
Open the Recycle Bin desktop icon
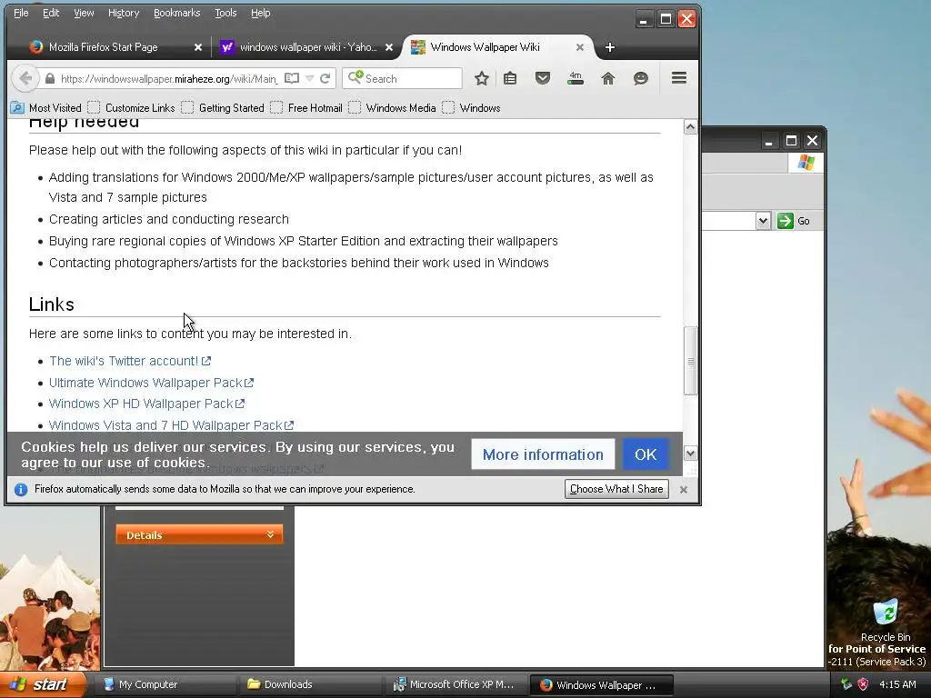coord(886,620)
